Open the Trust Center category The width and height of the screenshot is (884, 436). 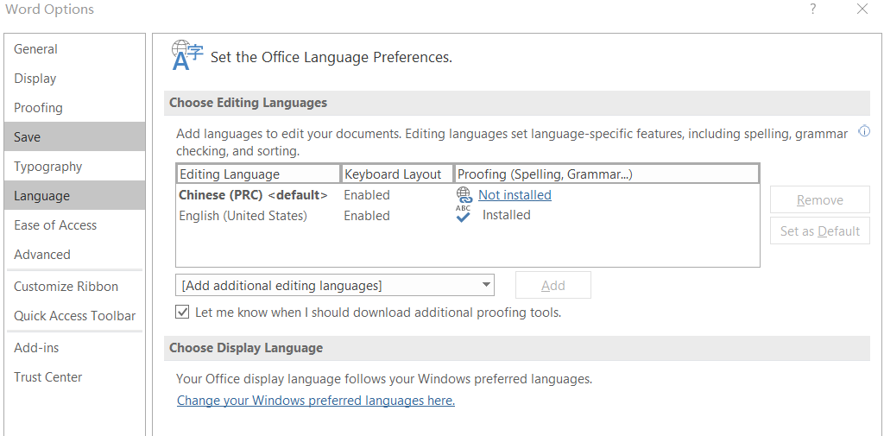[x=48, y=377]
